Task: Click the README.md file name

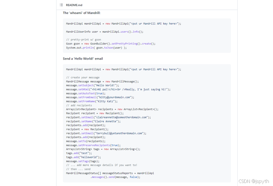Action: (74, 5)
